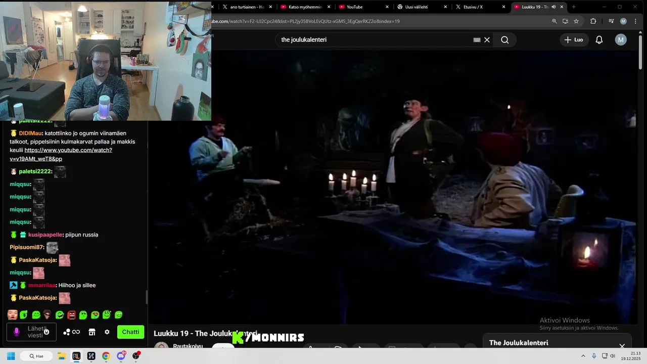Screen dimensions: 647x364
Task: Switch to the YouTube tab
Action: (x=363, y=7)
